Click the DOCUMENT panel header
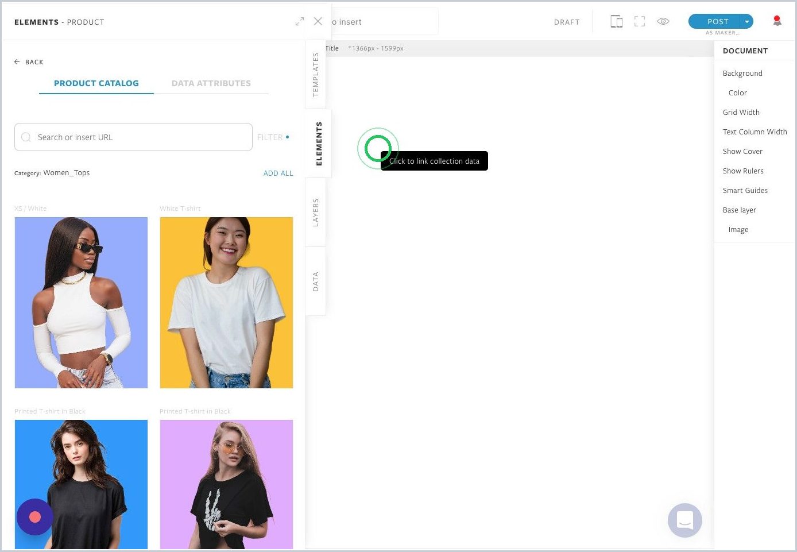The image size is (797, 552). tap(745, 51)
